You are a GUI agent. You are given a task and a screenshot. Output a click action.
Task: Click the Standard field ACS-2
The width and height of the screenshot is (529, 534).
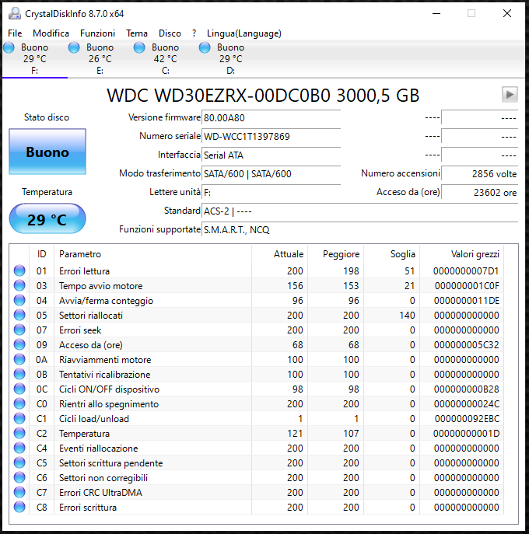[x=360, y=211]
